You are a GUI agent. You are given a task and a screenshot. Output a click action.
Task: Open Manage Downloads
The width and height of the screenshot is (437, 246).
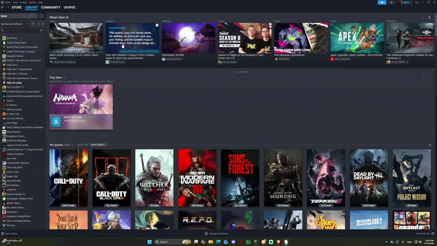tap(216, 234)
